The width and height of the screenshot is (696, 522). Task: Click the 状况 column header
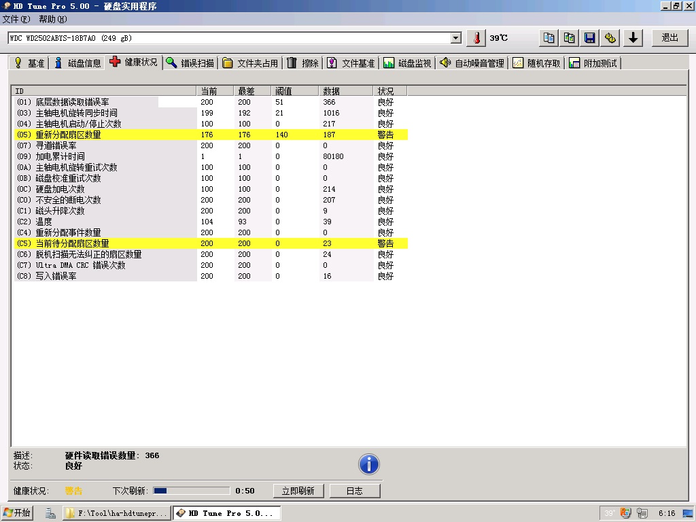pyautogui.click(x=390, y=91)
